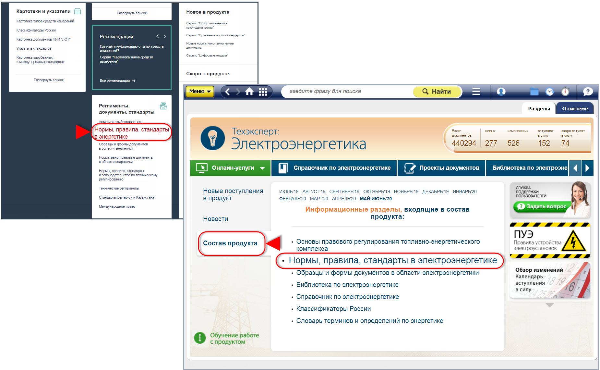This screenshot has height=370, width=600.
Task: Open the user profile icon
Action: (x=501, y=92)
